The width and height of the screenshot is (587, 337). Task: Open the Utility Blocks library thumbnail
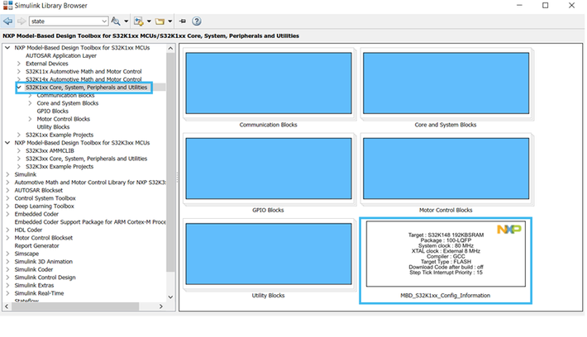pyautogui.click(x=269, y=254)
